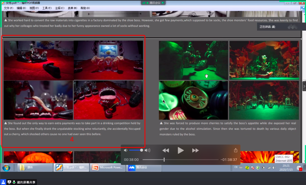Image resolution: width=306 pixels, height=185 pixels.
Task: Click the power plug battery tray icon
Action: tap(263, 168)
